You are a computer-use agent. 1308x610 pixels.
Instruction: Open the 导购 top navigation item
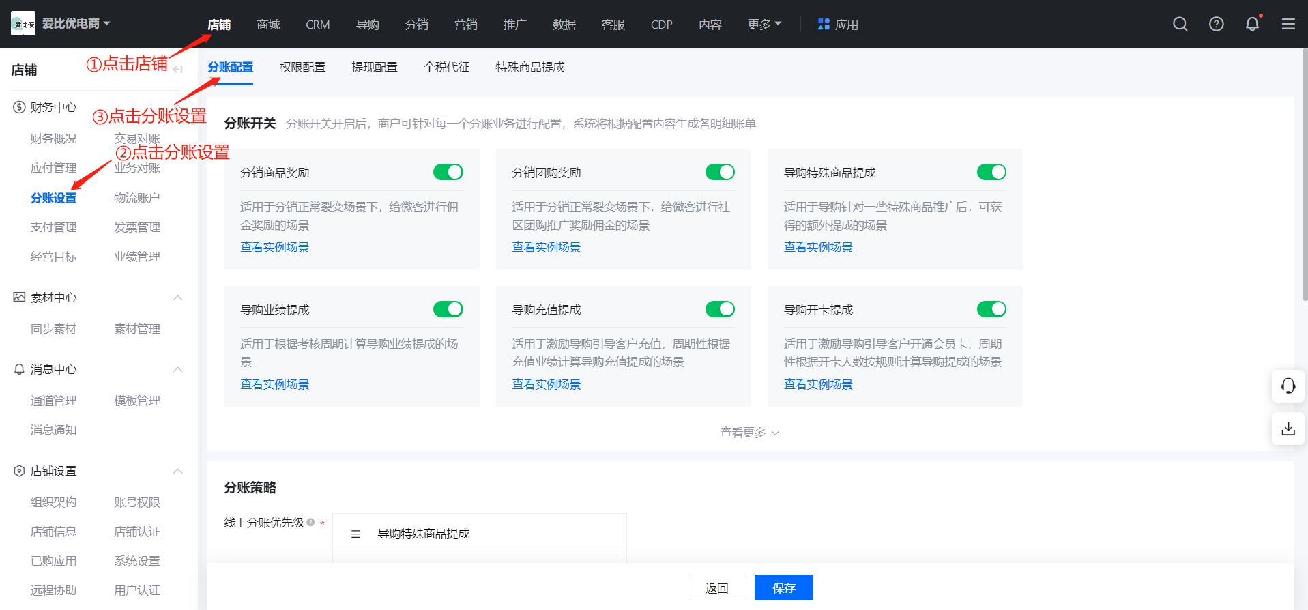pyautogui.click(x=368, y=25)
